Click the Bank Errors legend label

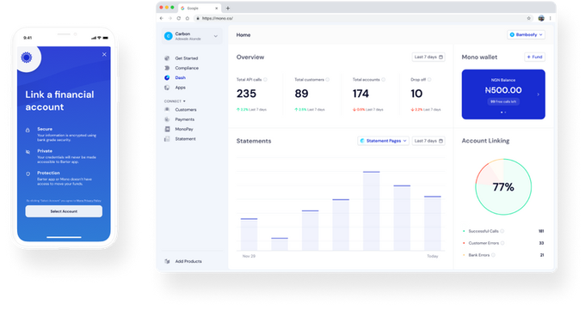tap(478, 255)
